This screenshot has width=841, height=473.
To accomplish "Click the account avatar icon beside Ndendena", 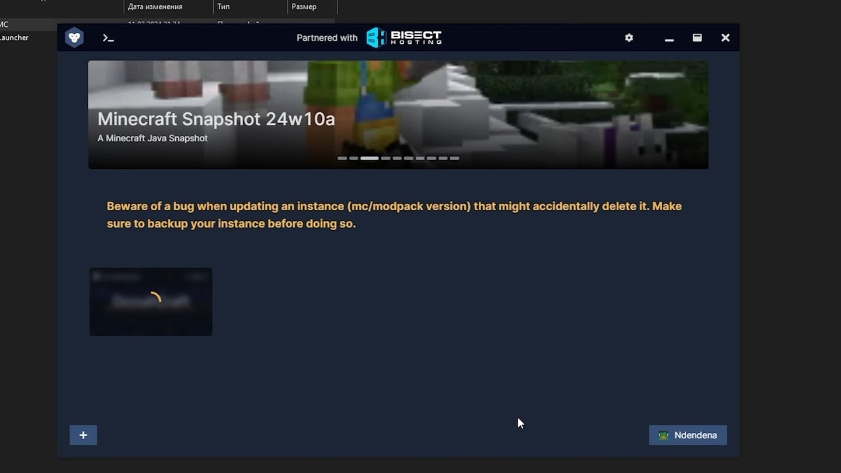I will [663, 436].
